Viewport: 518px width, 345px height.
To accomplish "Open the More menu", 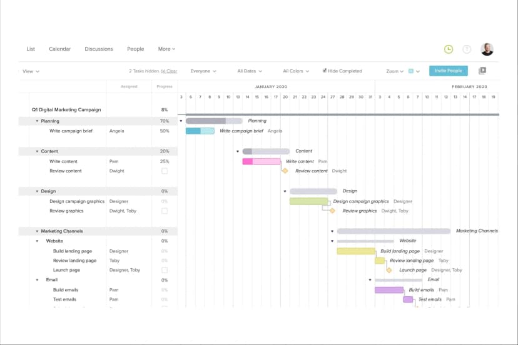I will [166, 49].
